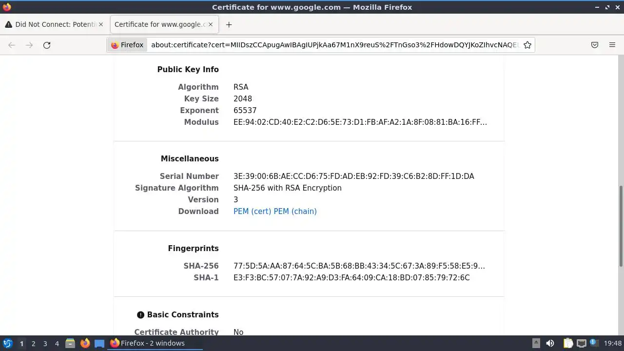Click inside the about:certificate address bar
This screenshot has width=624, height=351.
[334, 45]
